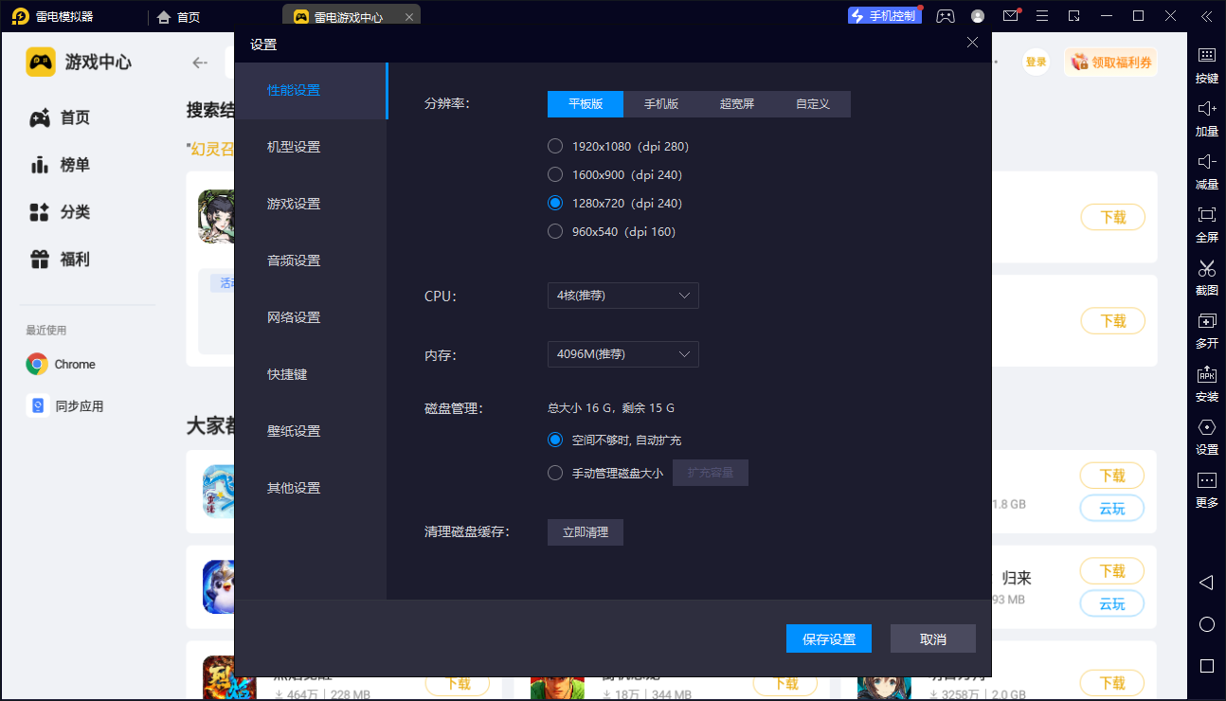The height and width of the screenshot is (701, 1226).
Task: Open 手机控制 in the title bar
Action: pyautogui.click(x=885, y=16)
